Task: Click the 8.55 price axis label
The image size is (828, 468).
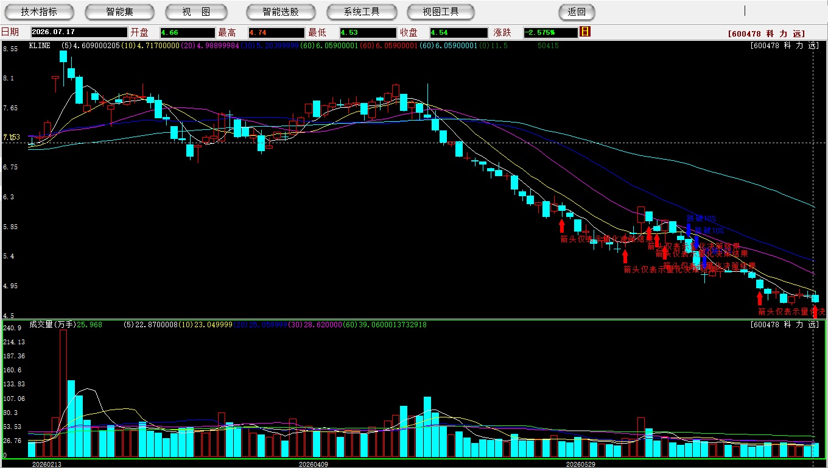Action: (10, 49)
